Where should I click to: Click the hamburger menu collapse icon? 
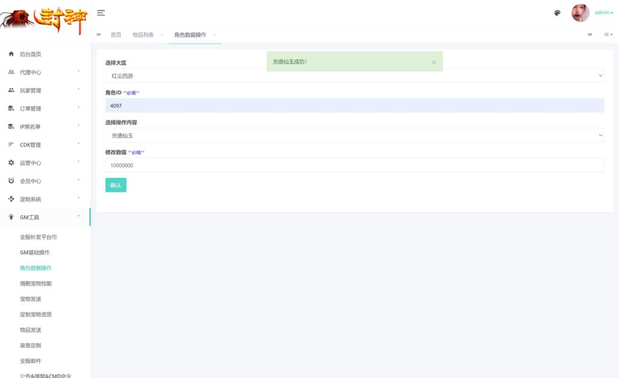pyautogui.click(x=101, y=13)
